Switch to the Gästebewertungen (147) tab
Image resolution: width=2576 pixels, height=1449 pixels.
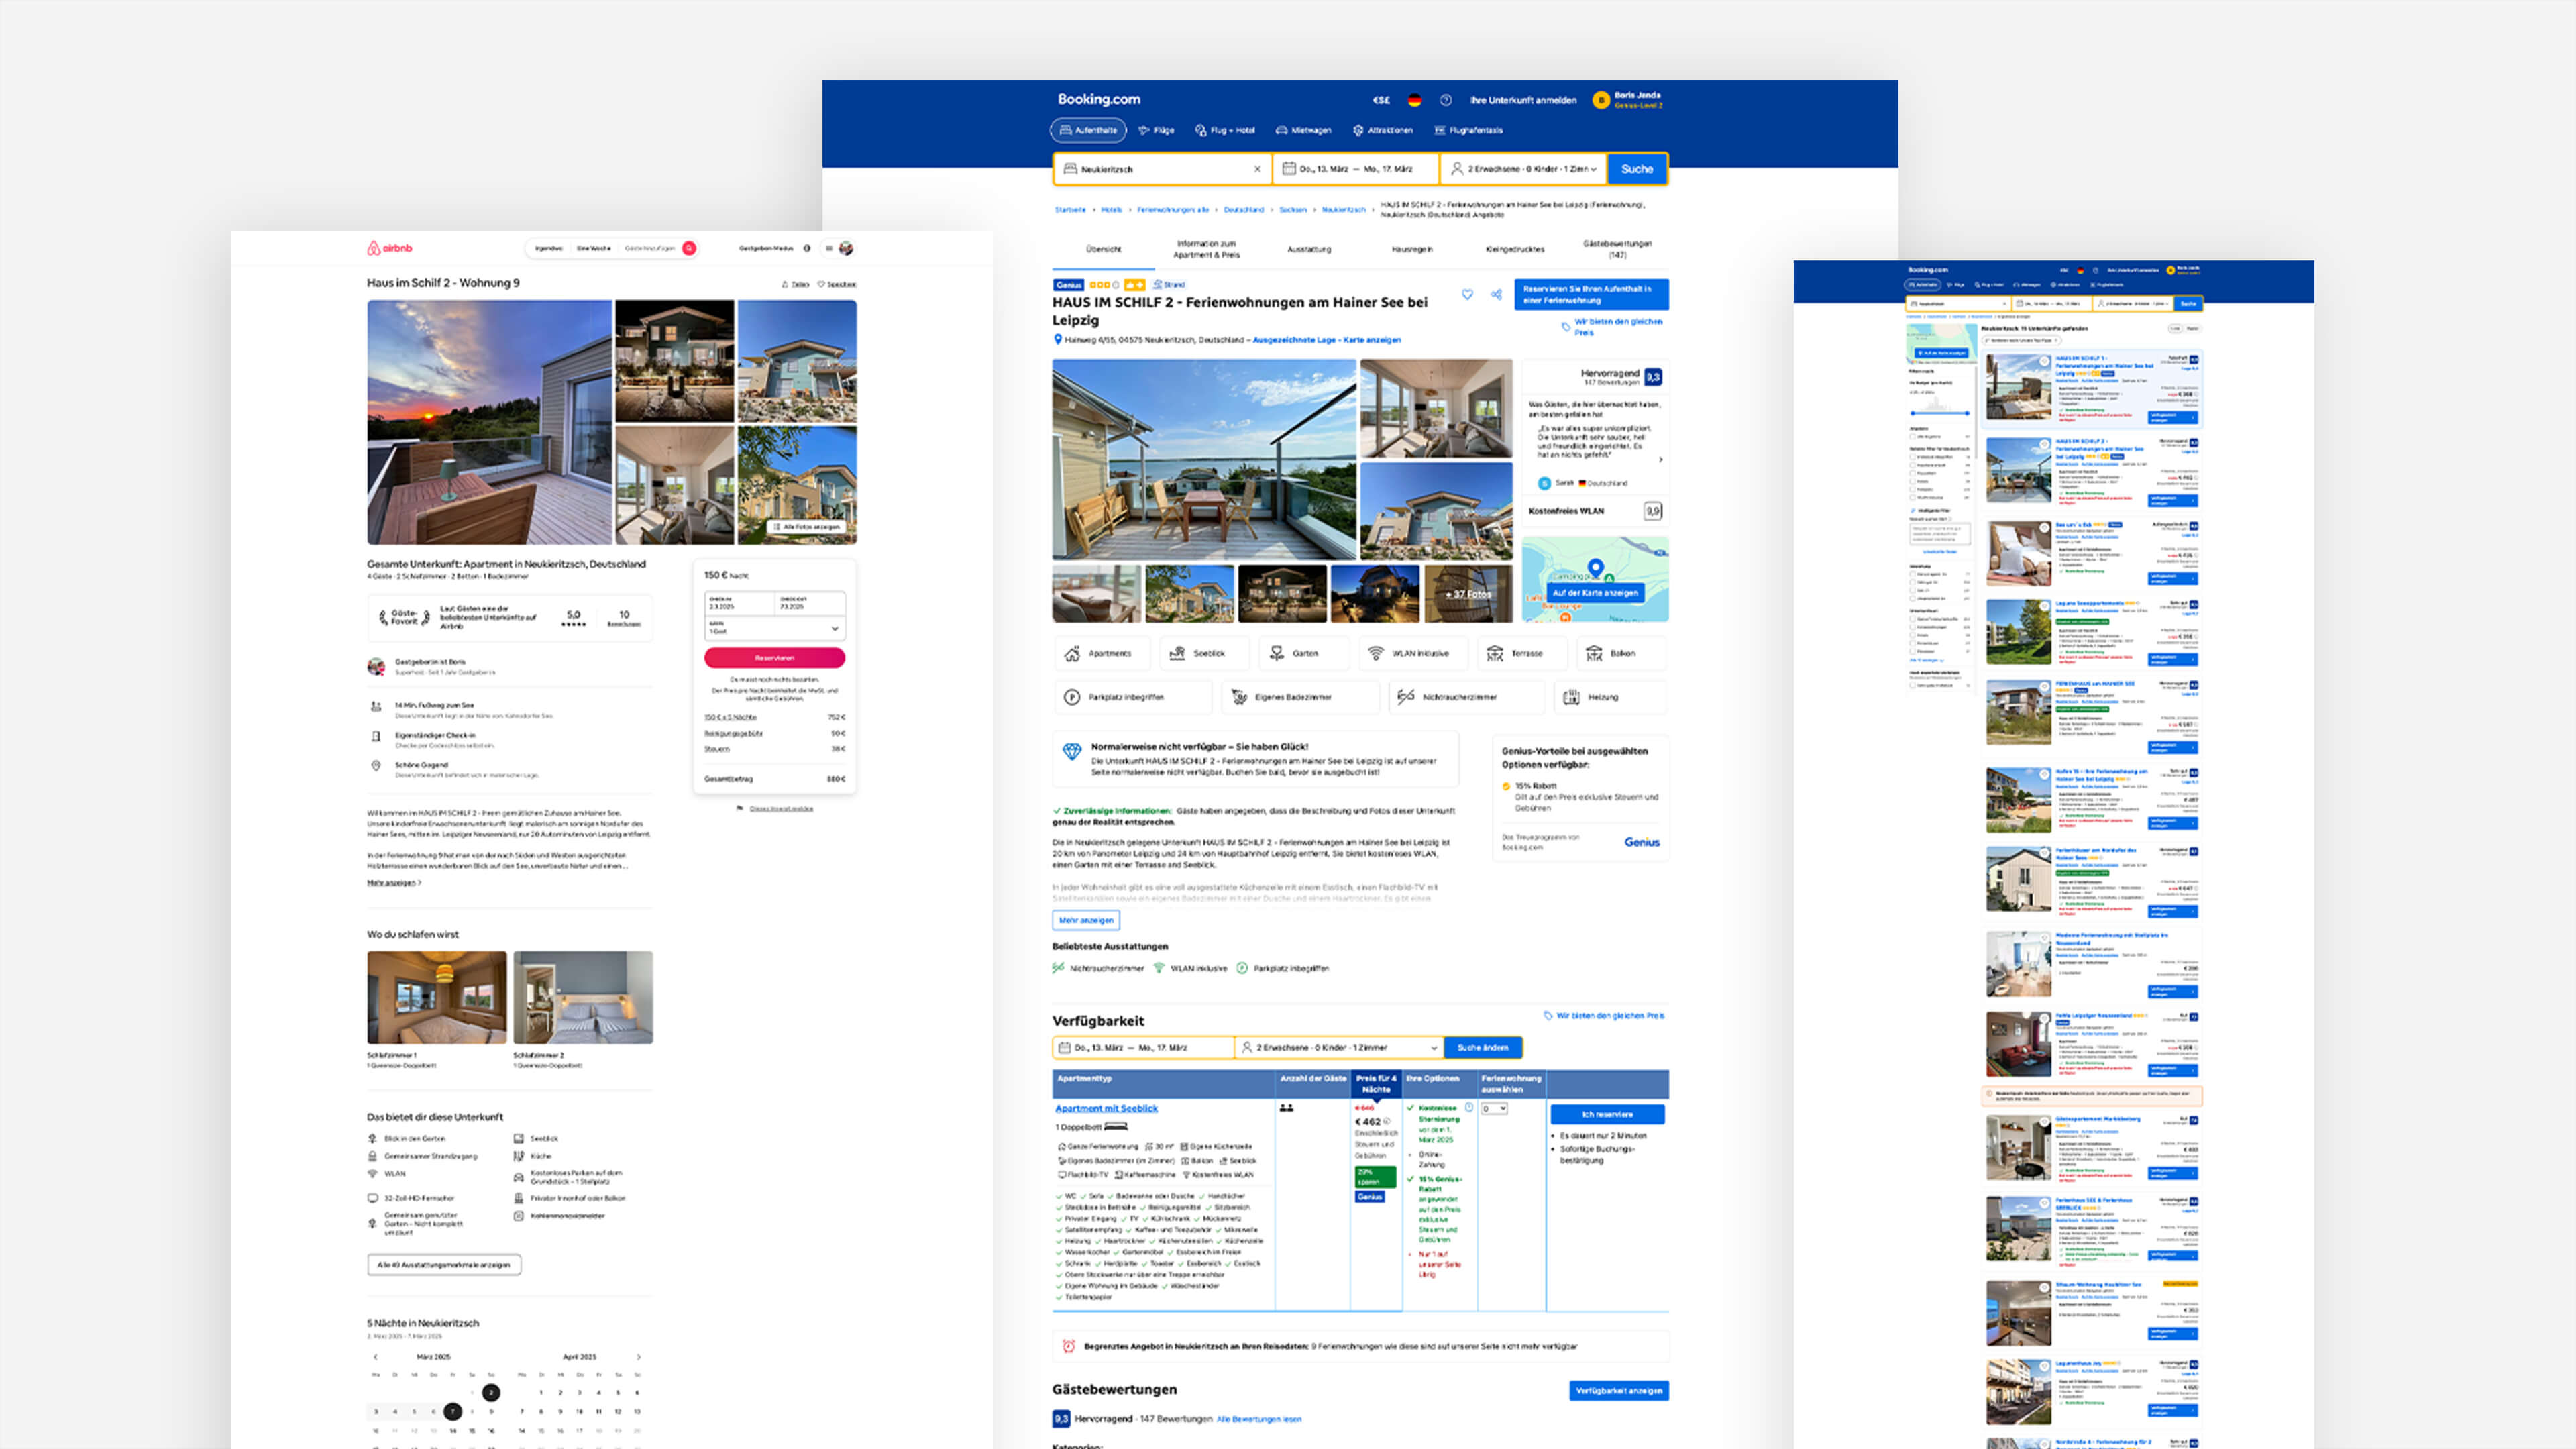point(1617,249)
